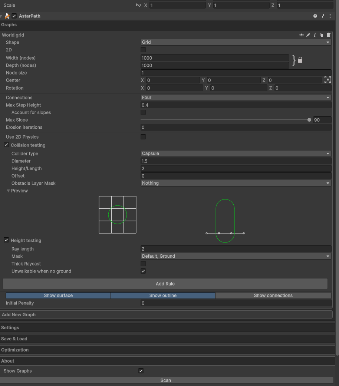Viewport: 339px width, 386px height.
Task: Delete the World grid graph via trash icon
Action: (328, 35)
